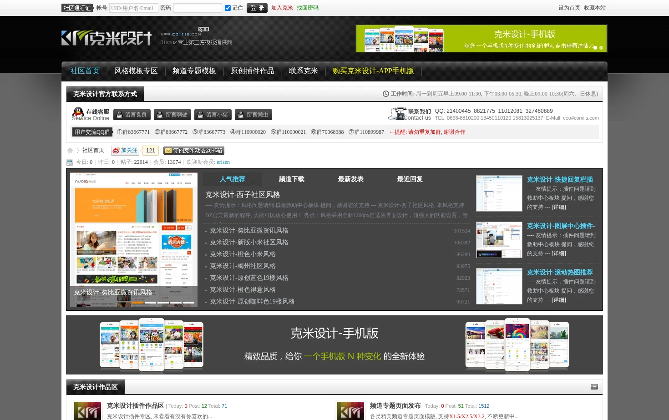Open 克米设计插件作品区 forum title

click(136, 405)
